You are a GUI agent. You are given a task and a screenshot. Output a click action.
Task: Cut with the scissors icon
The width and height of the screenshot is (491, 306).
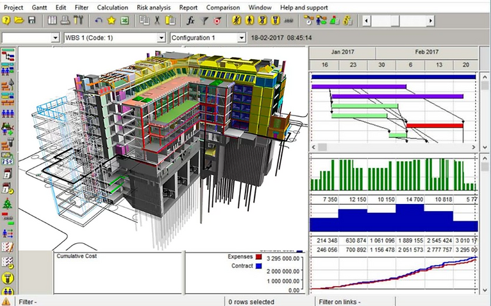157,21
